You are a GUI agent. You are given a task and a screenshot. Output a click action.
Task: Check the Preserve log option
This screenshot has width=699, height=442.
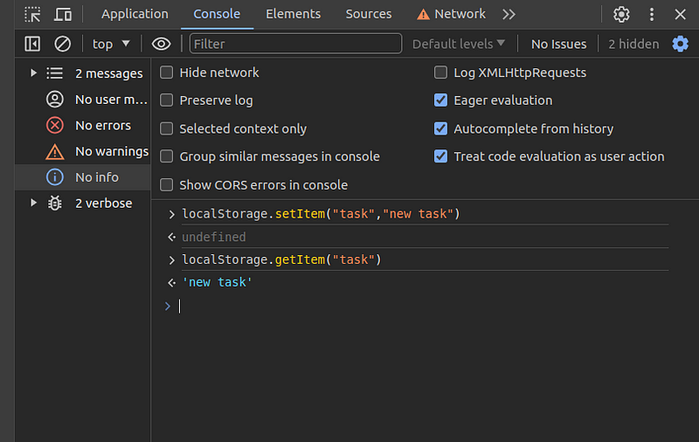pos(167,100)
